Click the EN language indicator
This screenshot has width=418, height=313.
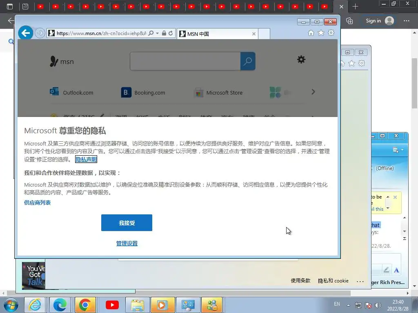tap(337, 304)
